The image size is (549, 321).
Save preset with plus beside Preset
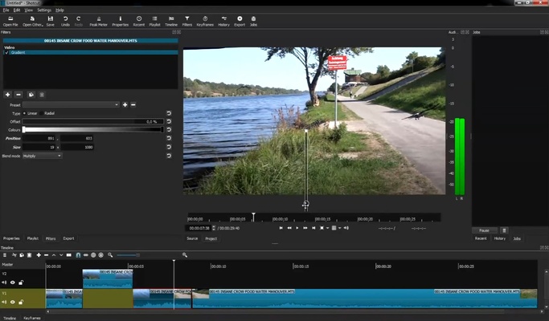[125, 104]
